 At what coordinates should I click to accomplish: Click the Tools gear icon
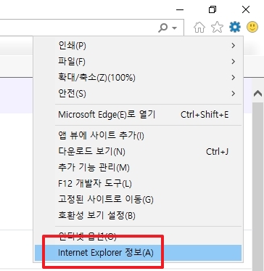click(235, 27)
